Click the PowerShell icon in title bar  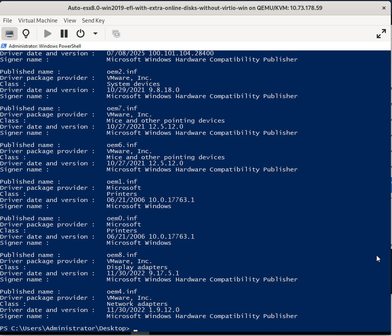tap(4, 46)
